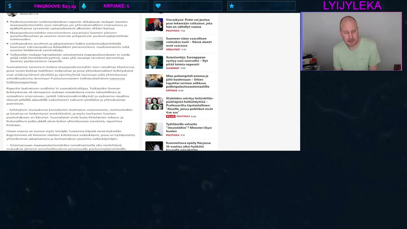Click timestamp 7:23 on weather article
The image size is (407, 229).
[x=184, y=50]
